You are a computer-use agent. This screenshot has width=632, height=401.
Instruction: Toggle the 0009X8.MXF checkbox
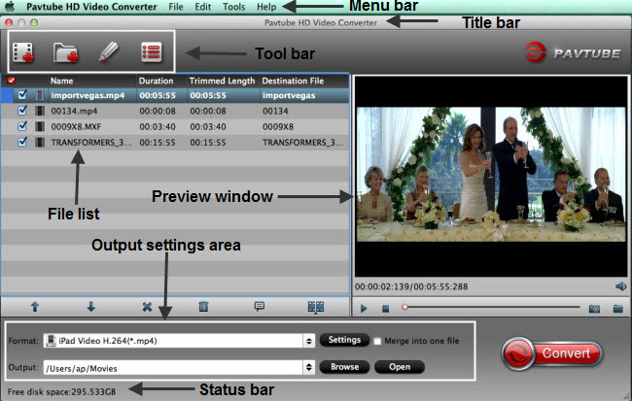[22, 126]
